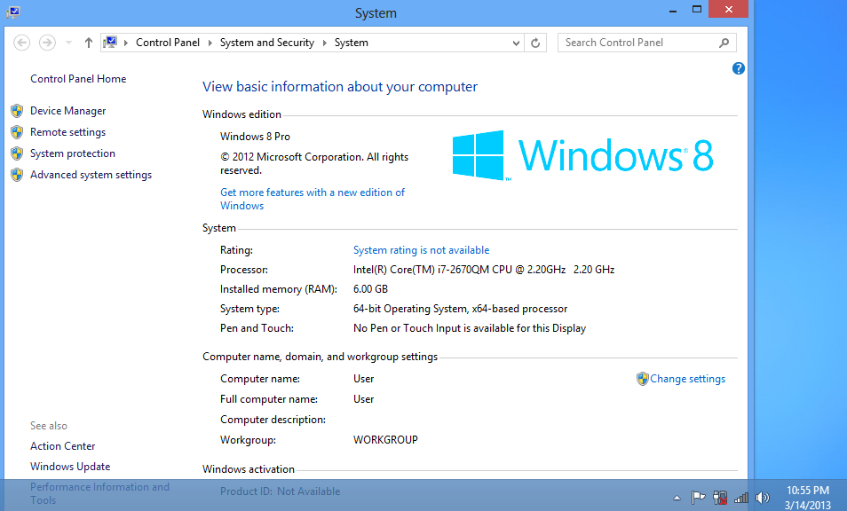The image size is (847, 511).
Task: Click Get more features with new edition link
Action: click(x=312, y=193)
